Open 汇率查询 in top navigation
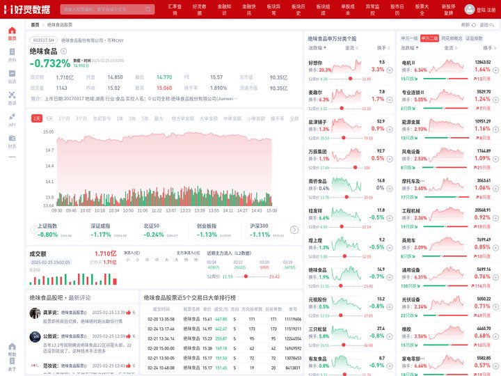The image size is (501, 376). click(x=175, y=10)
